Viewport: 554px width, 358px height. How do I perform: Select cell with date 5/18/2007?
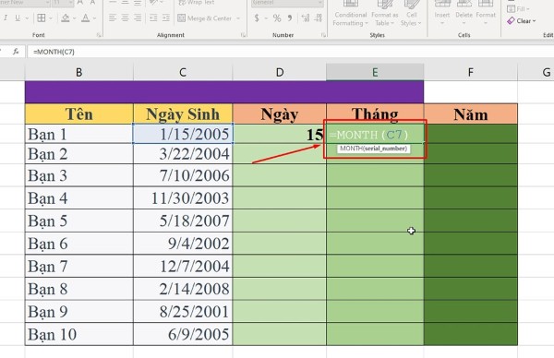click(x=183, y=221)
